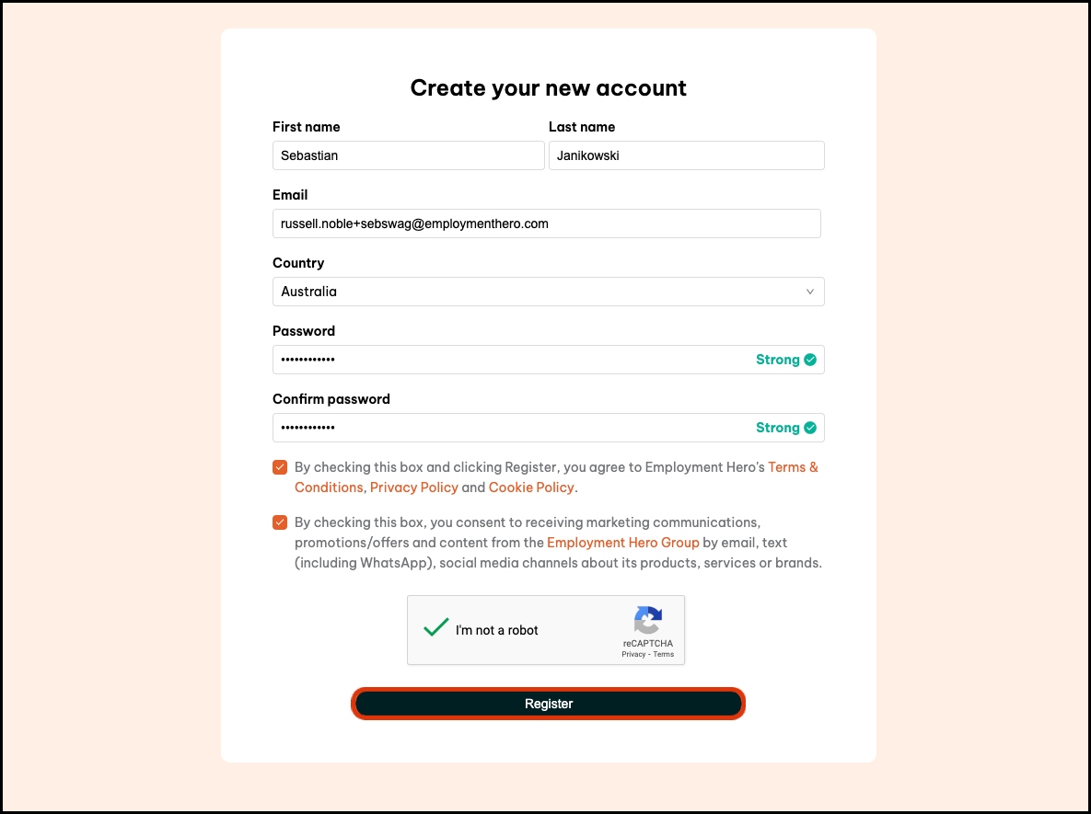Focus the Last name field
The width and height of the screenshot is (1091, 814).
coord(686,155)
